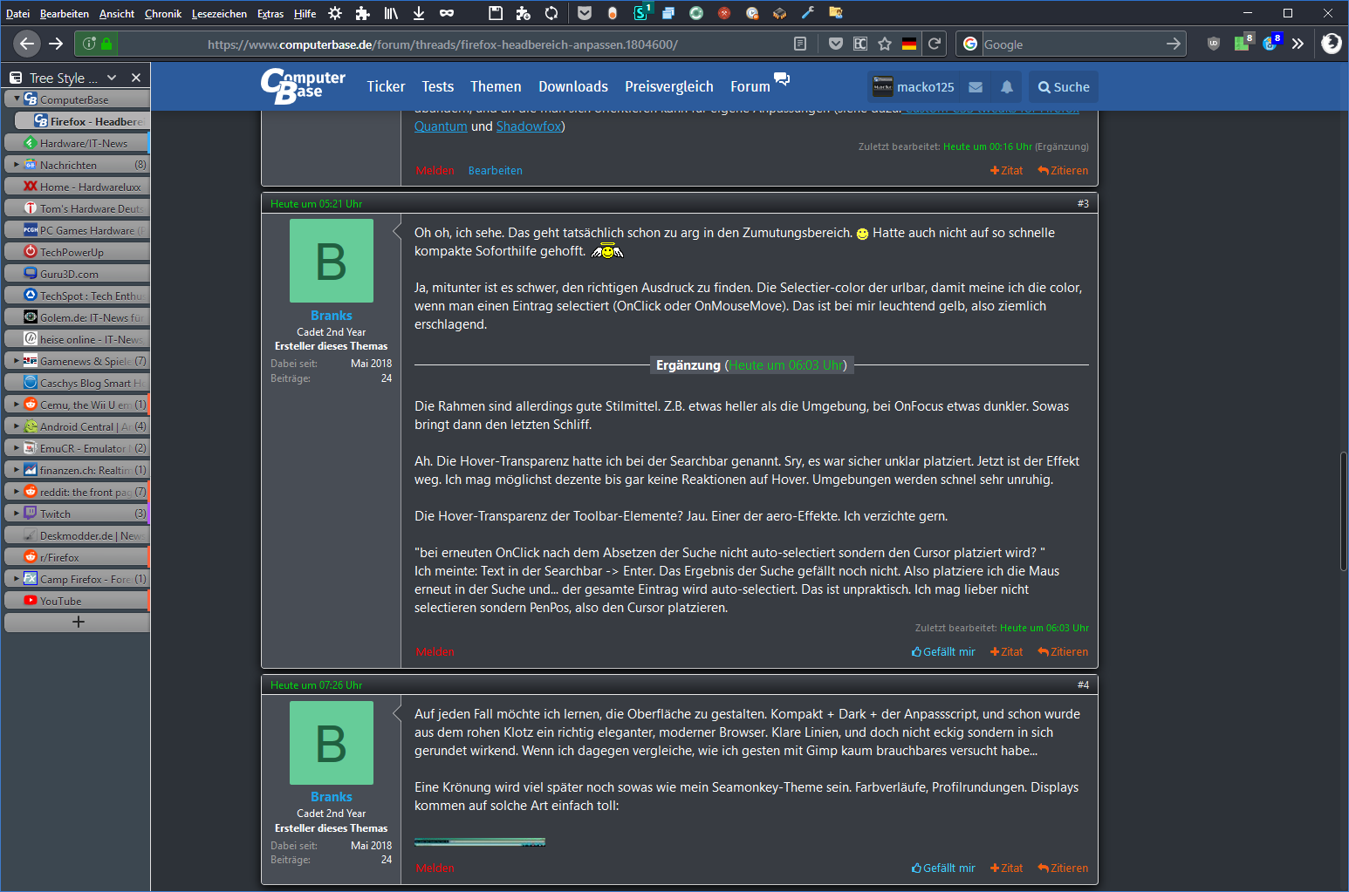1349x892 pixels.
Task: Switch to the TechPowerUp tab
Action: pyautogui.click(x=77, y=252)
